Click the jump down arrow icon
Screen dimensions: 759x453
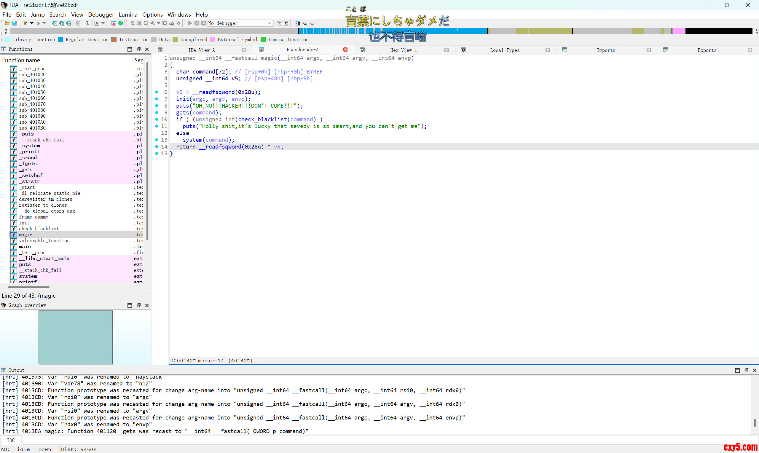point(87,23)
